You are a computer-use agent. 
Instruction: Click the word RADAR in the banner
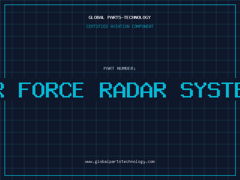point(133,90)
